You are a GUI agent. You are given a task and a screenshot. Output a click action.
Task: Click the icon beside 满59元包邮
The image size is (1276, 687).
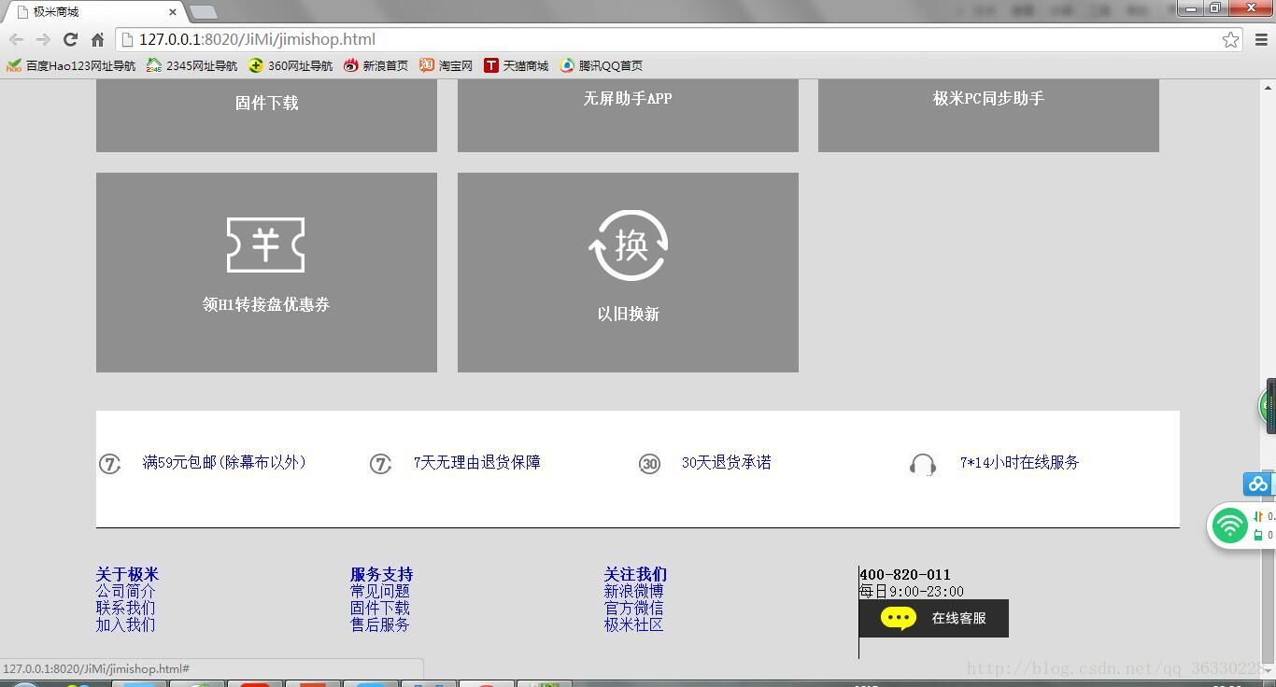pos(110,463)
